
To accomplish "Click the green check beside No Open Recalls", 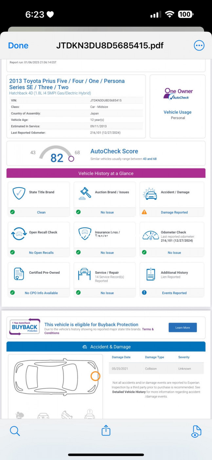I will [x=12, y=252].
